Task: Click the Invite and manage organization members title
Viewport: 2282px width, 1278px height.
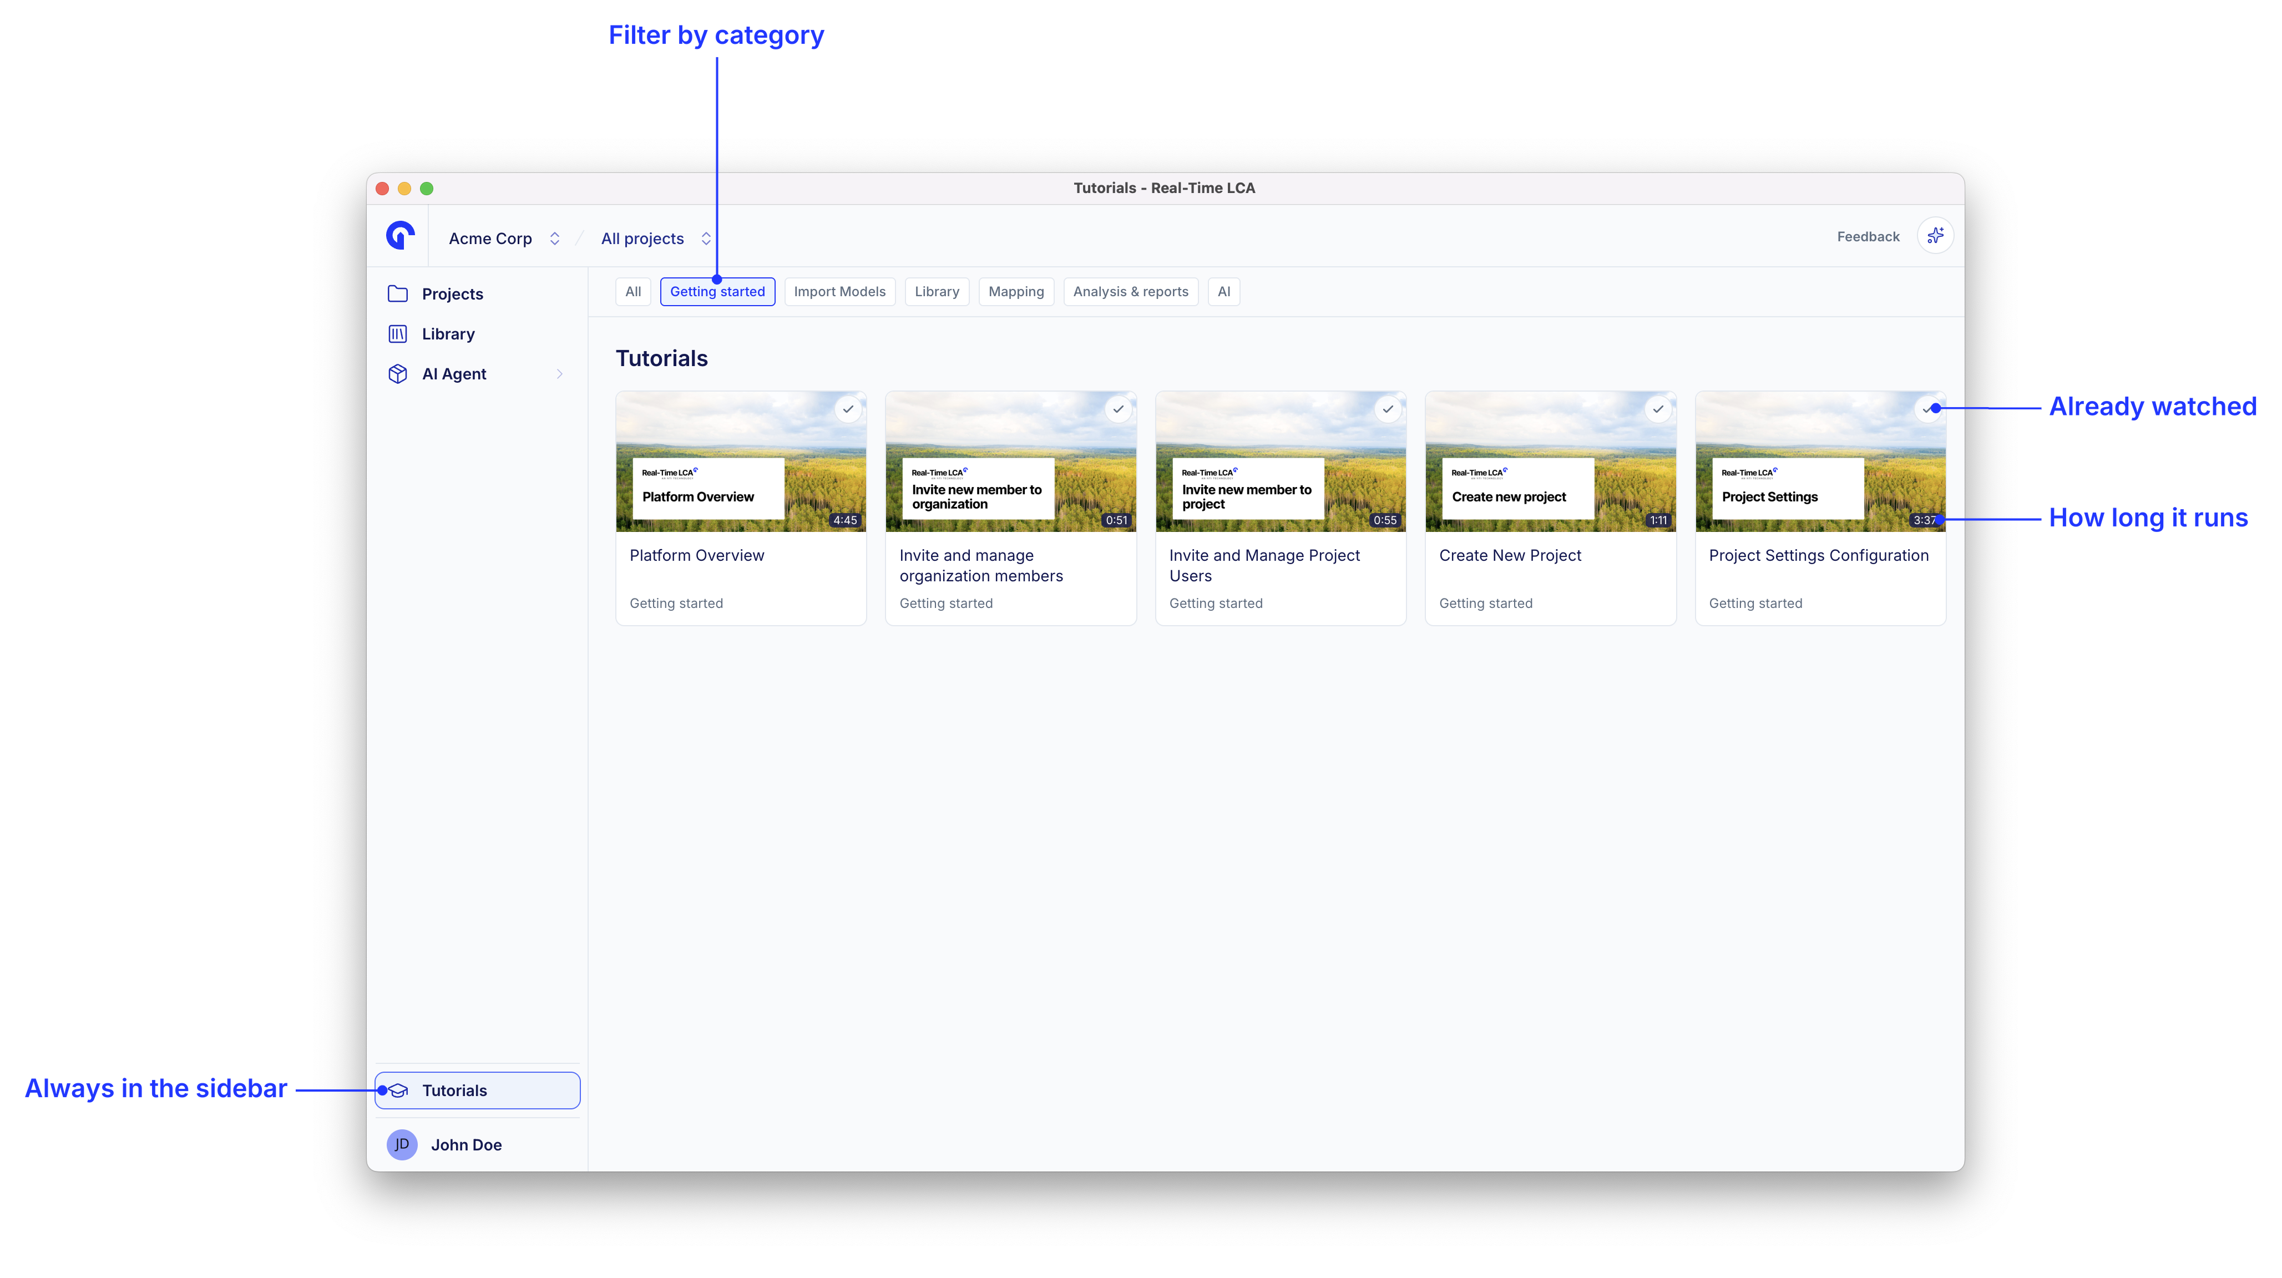Action: (x=981, y=565)
